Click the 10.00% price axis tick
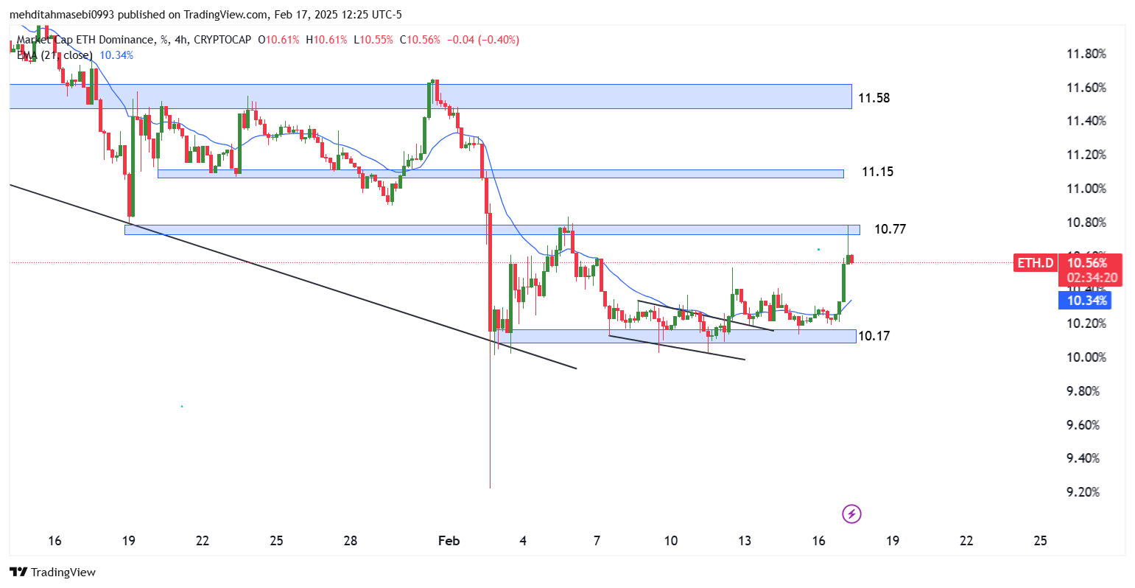The height and width of the screenshot is (588, 1135). point(1086,357)
